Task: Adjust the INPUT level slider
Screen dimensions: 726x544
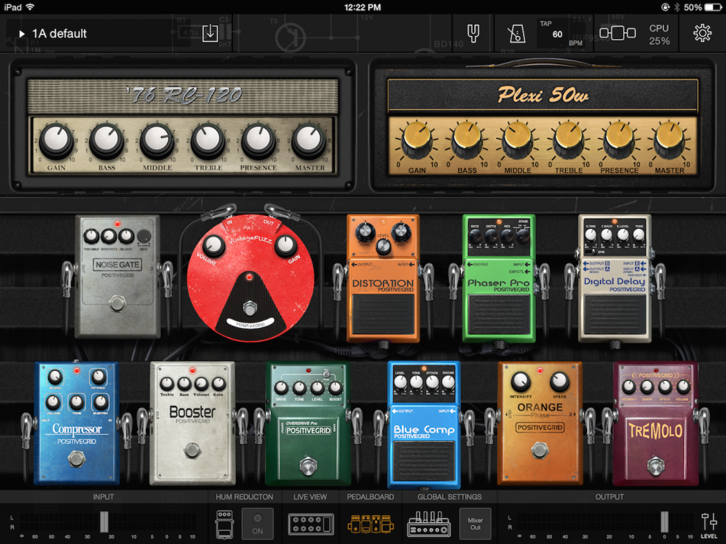Action: coord(104,521)
